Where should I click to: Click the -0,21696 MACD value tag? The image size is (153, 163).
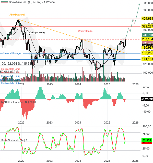(147, 99)
